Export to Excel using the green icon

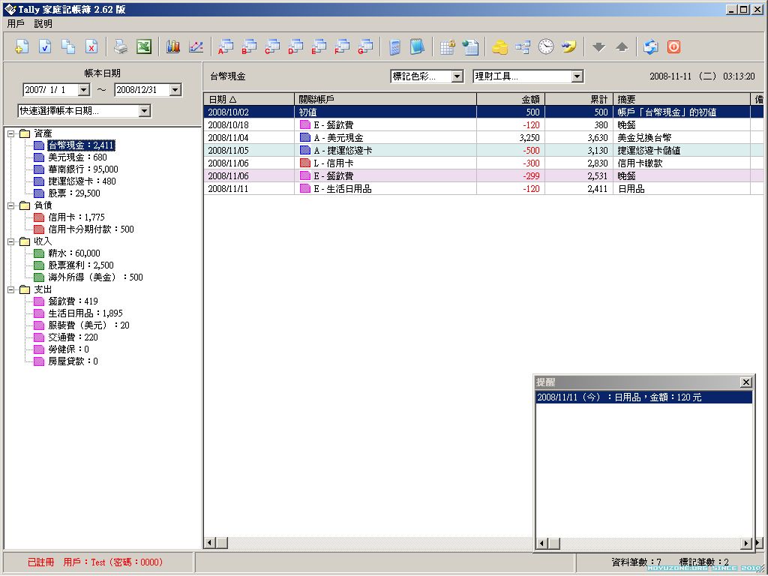(144, 46)
